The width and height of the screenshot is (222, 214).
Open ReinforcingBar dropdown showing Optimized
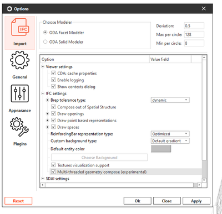[170, 134]
